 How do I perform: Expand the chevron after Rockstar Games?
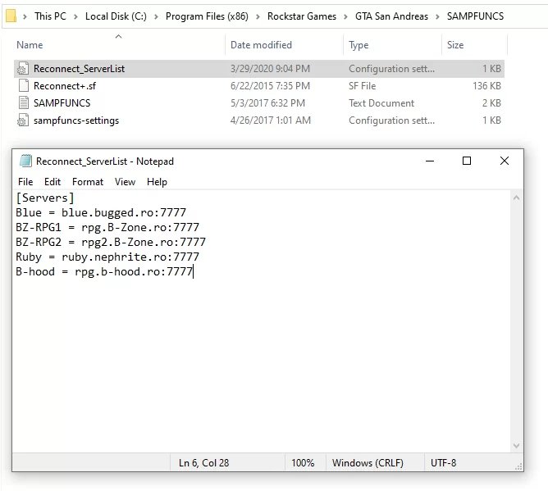pos(345,16)
